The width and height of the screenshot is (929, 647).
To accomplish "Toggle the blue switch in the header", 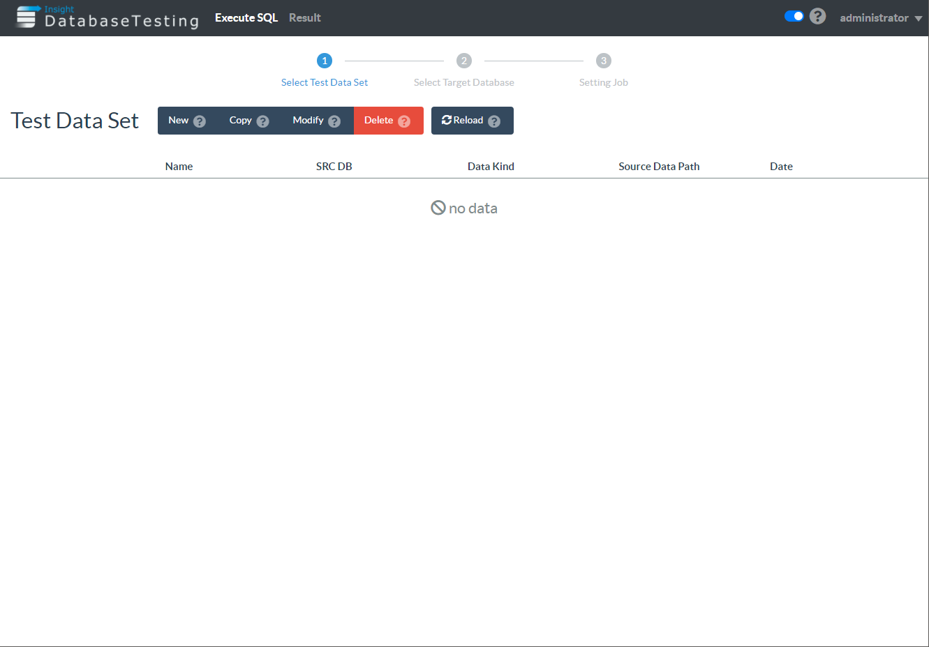I will 794,16.
